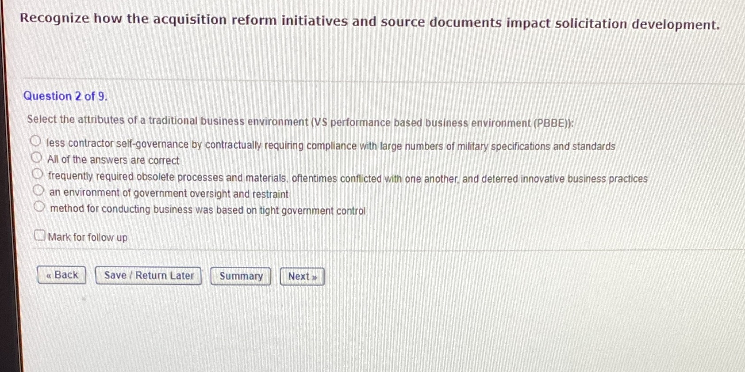745x372 pixels.
Task: Advance to Question 3 using Next
Action: tap(301, 276)
